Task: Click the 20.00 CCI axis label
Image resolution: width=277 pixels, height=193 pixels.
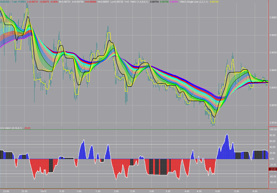Action: [x=273, y=153]
